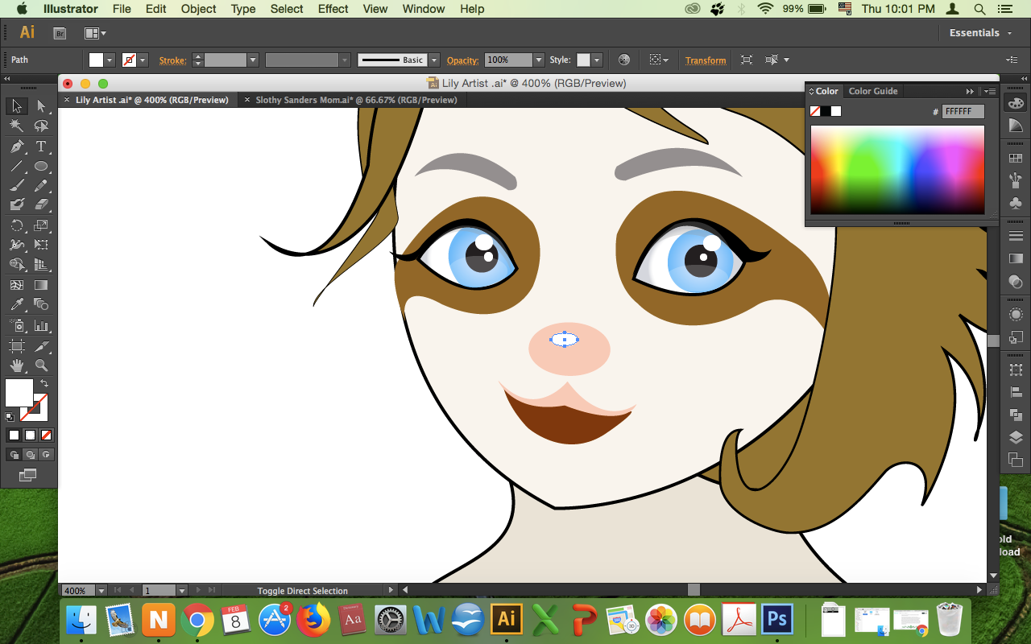Viewport: 1031px width, 644px height.
Task: Open the zoom level 400% dropdown
Action: pos(101,591)
